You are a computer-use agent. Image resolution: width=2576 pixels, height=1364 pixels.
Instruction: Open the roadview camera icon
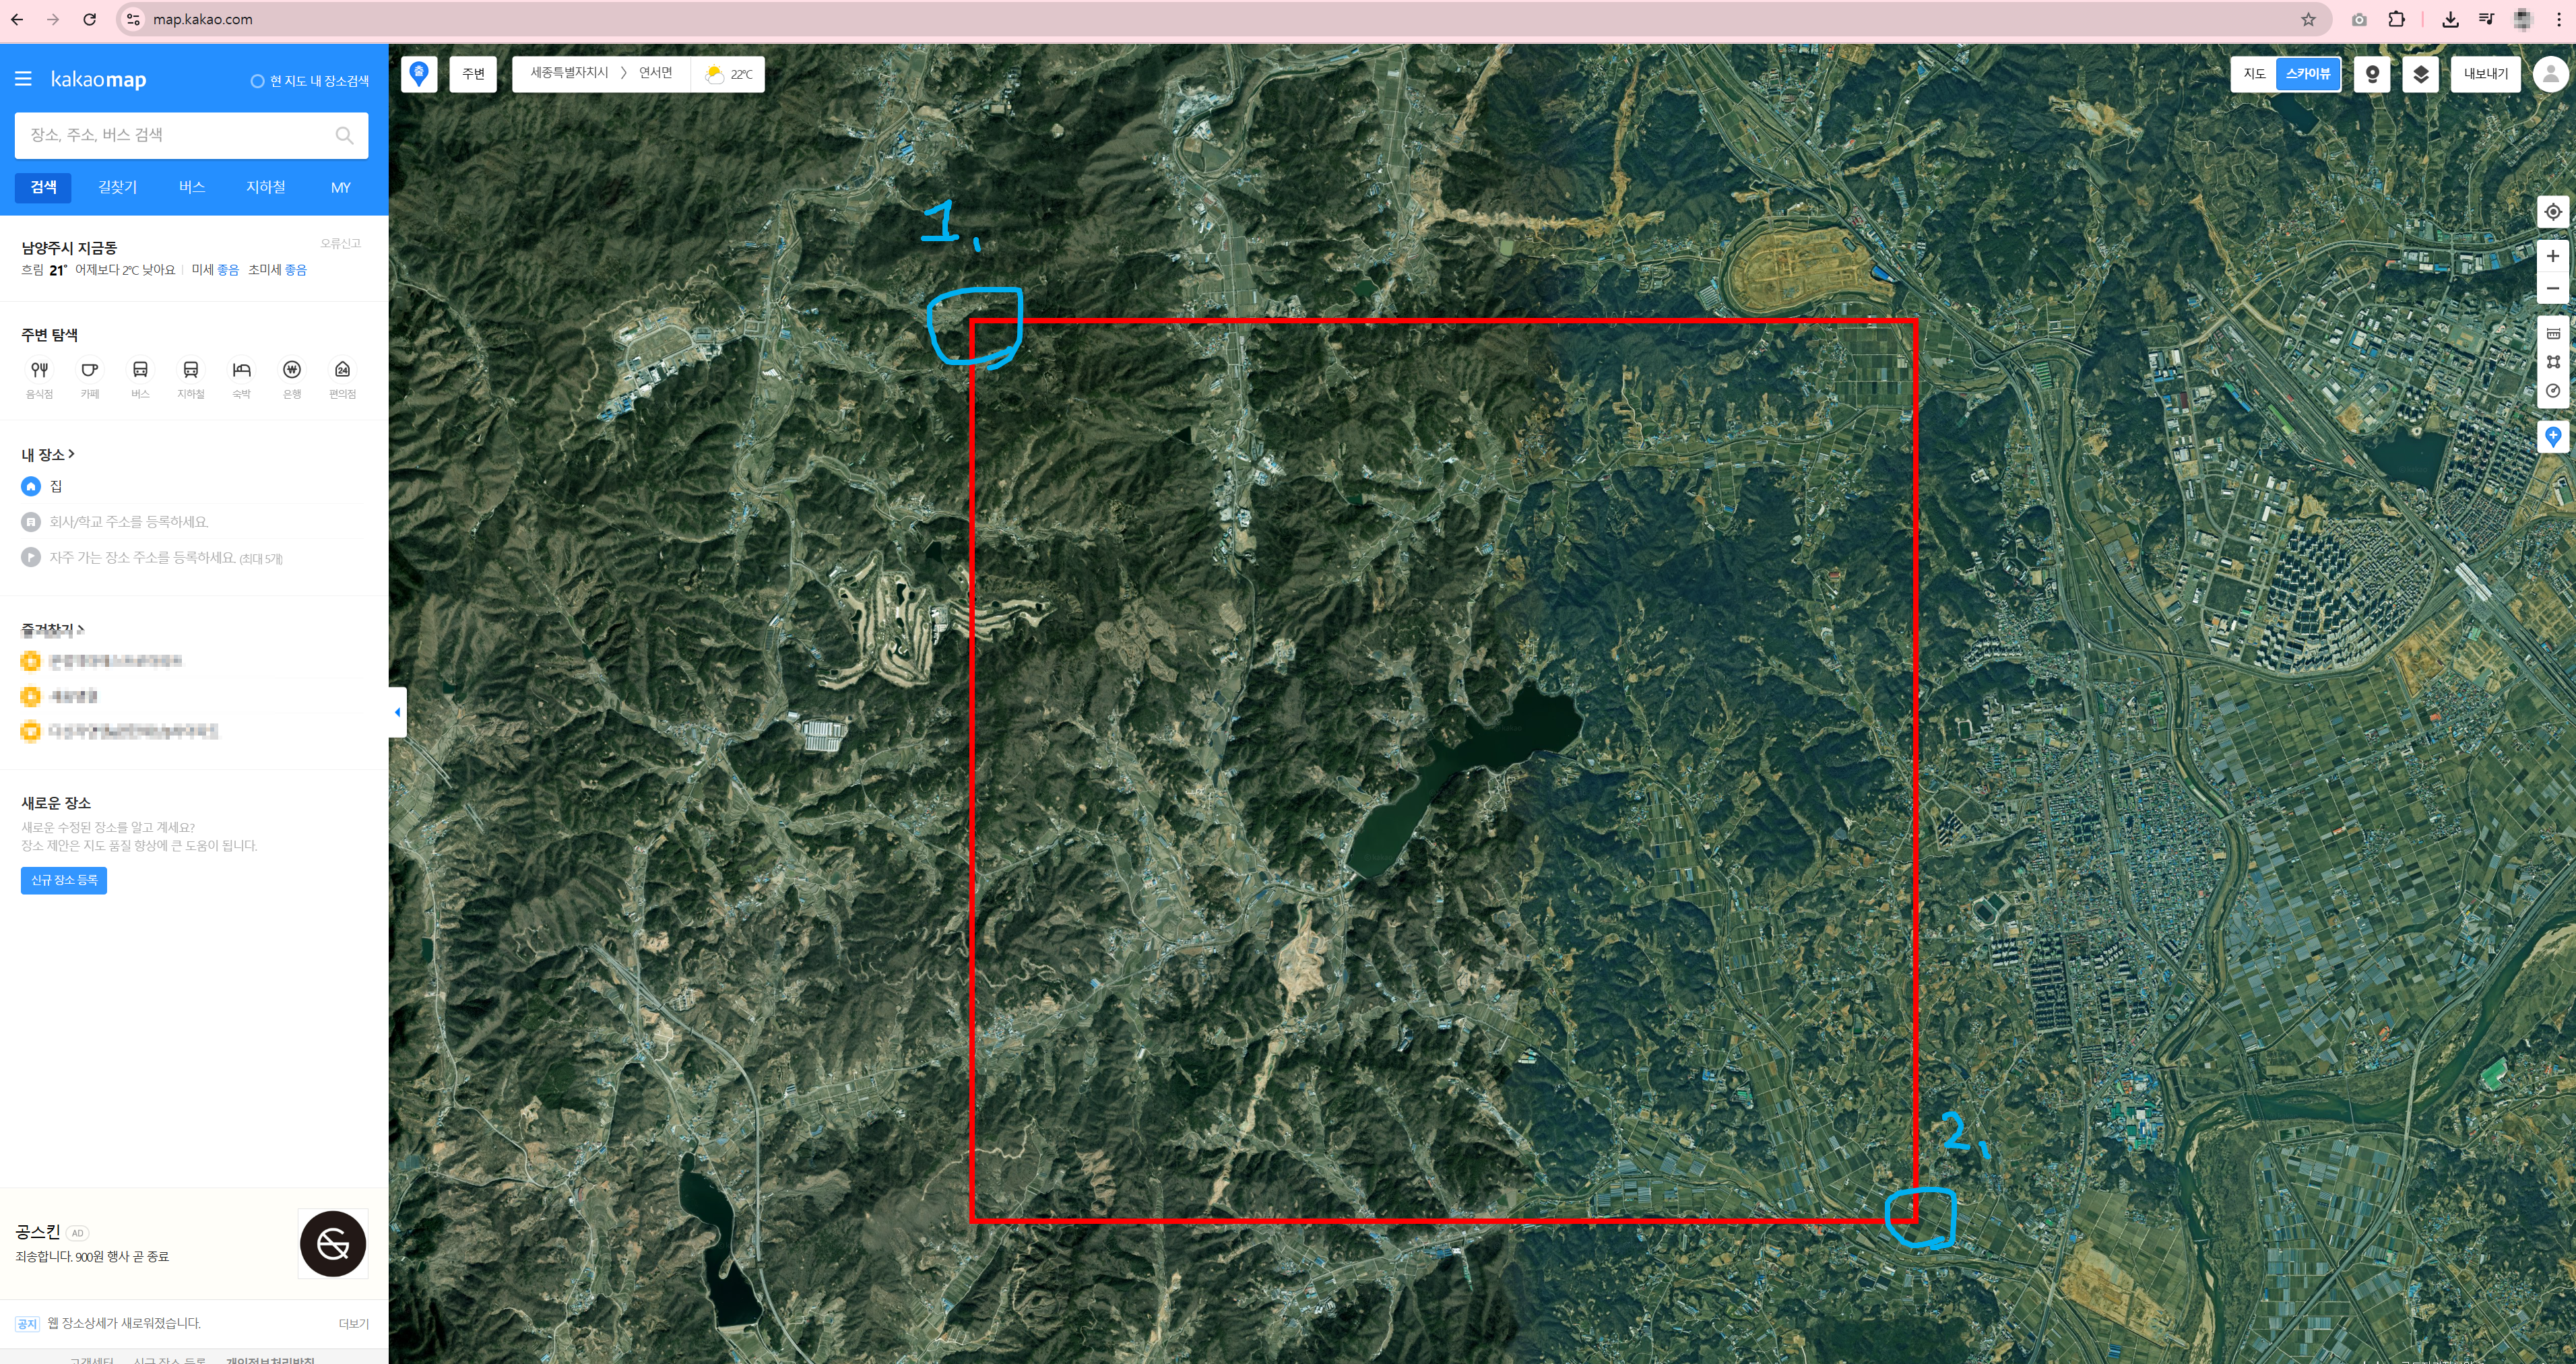pyautogui.click(x=2371, y=74)
